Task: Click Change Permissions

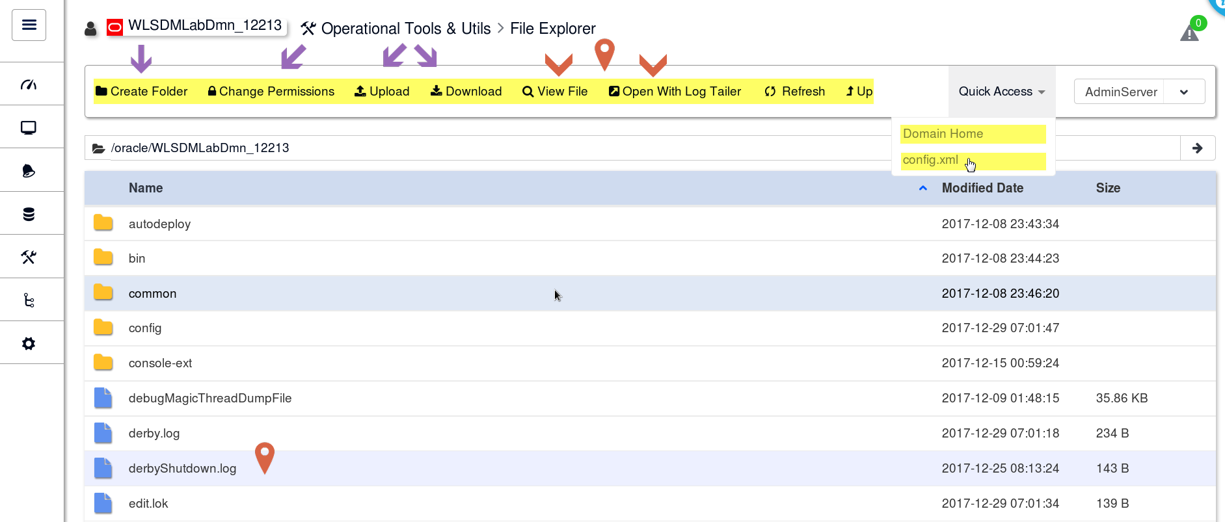Action: click(271, 92)
